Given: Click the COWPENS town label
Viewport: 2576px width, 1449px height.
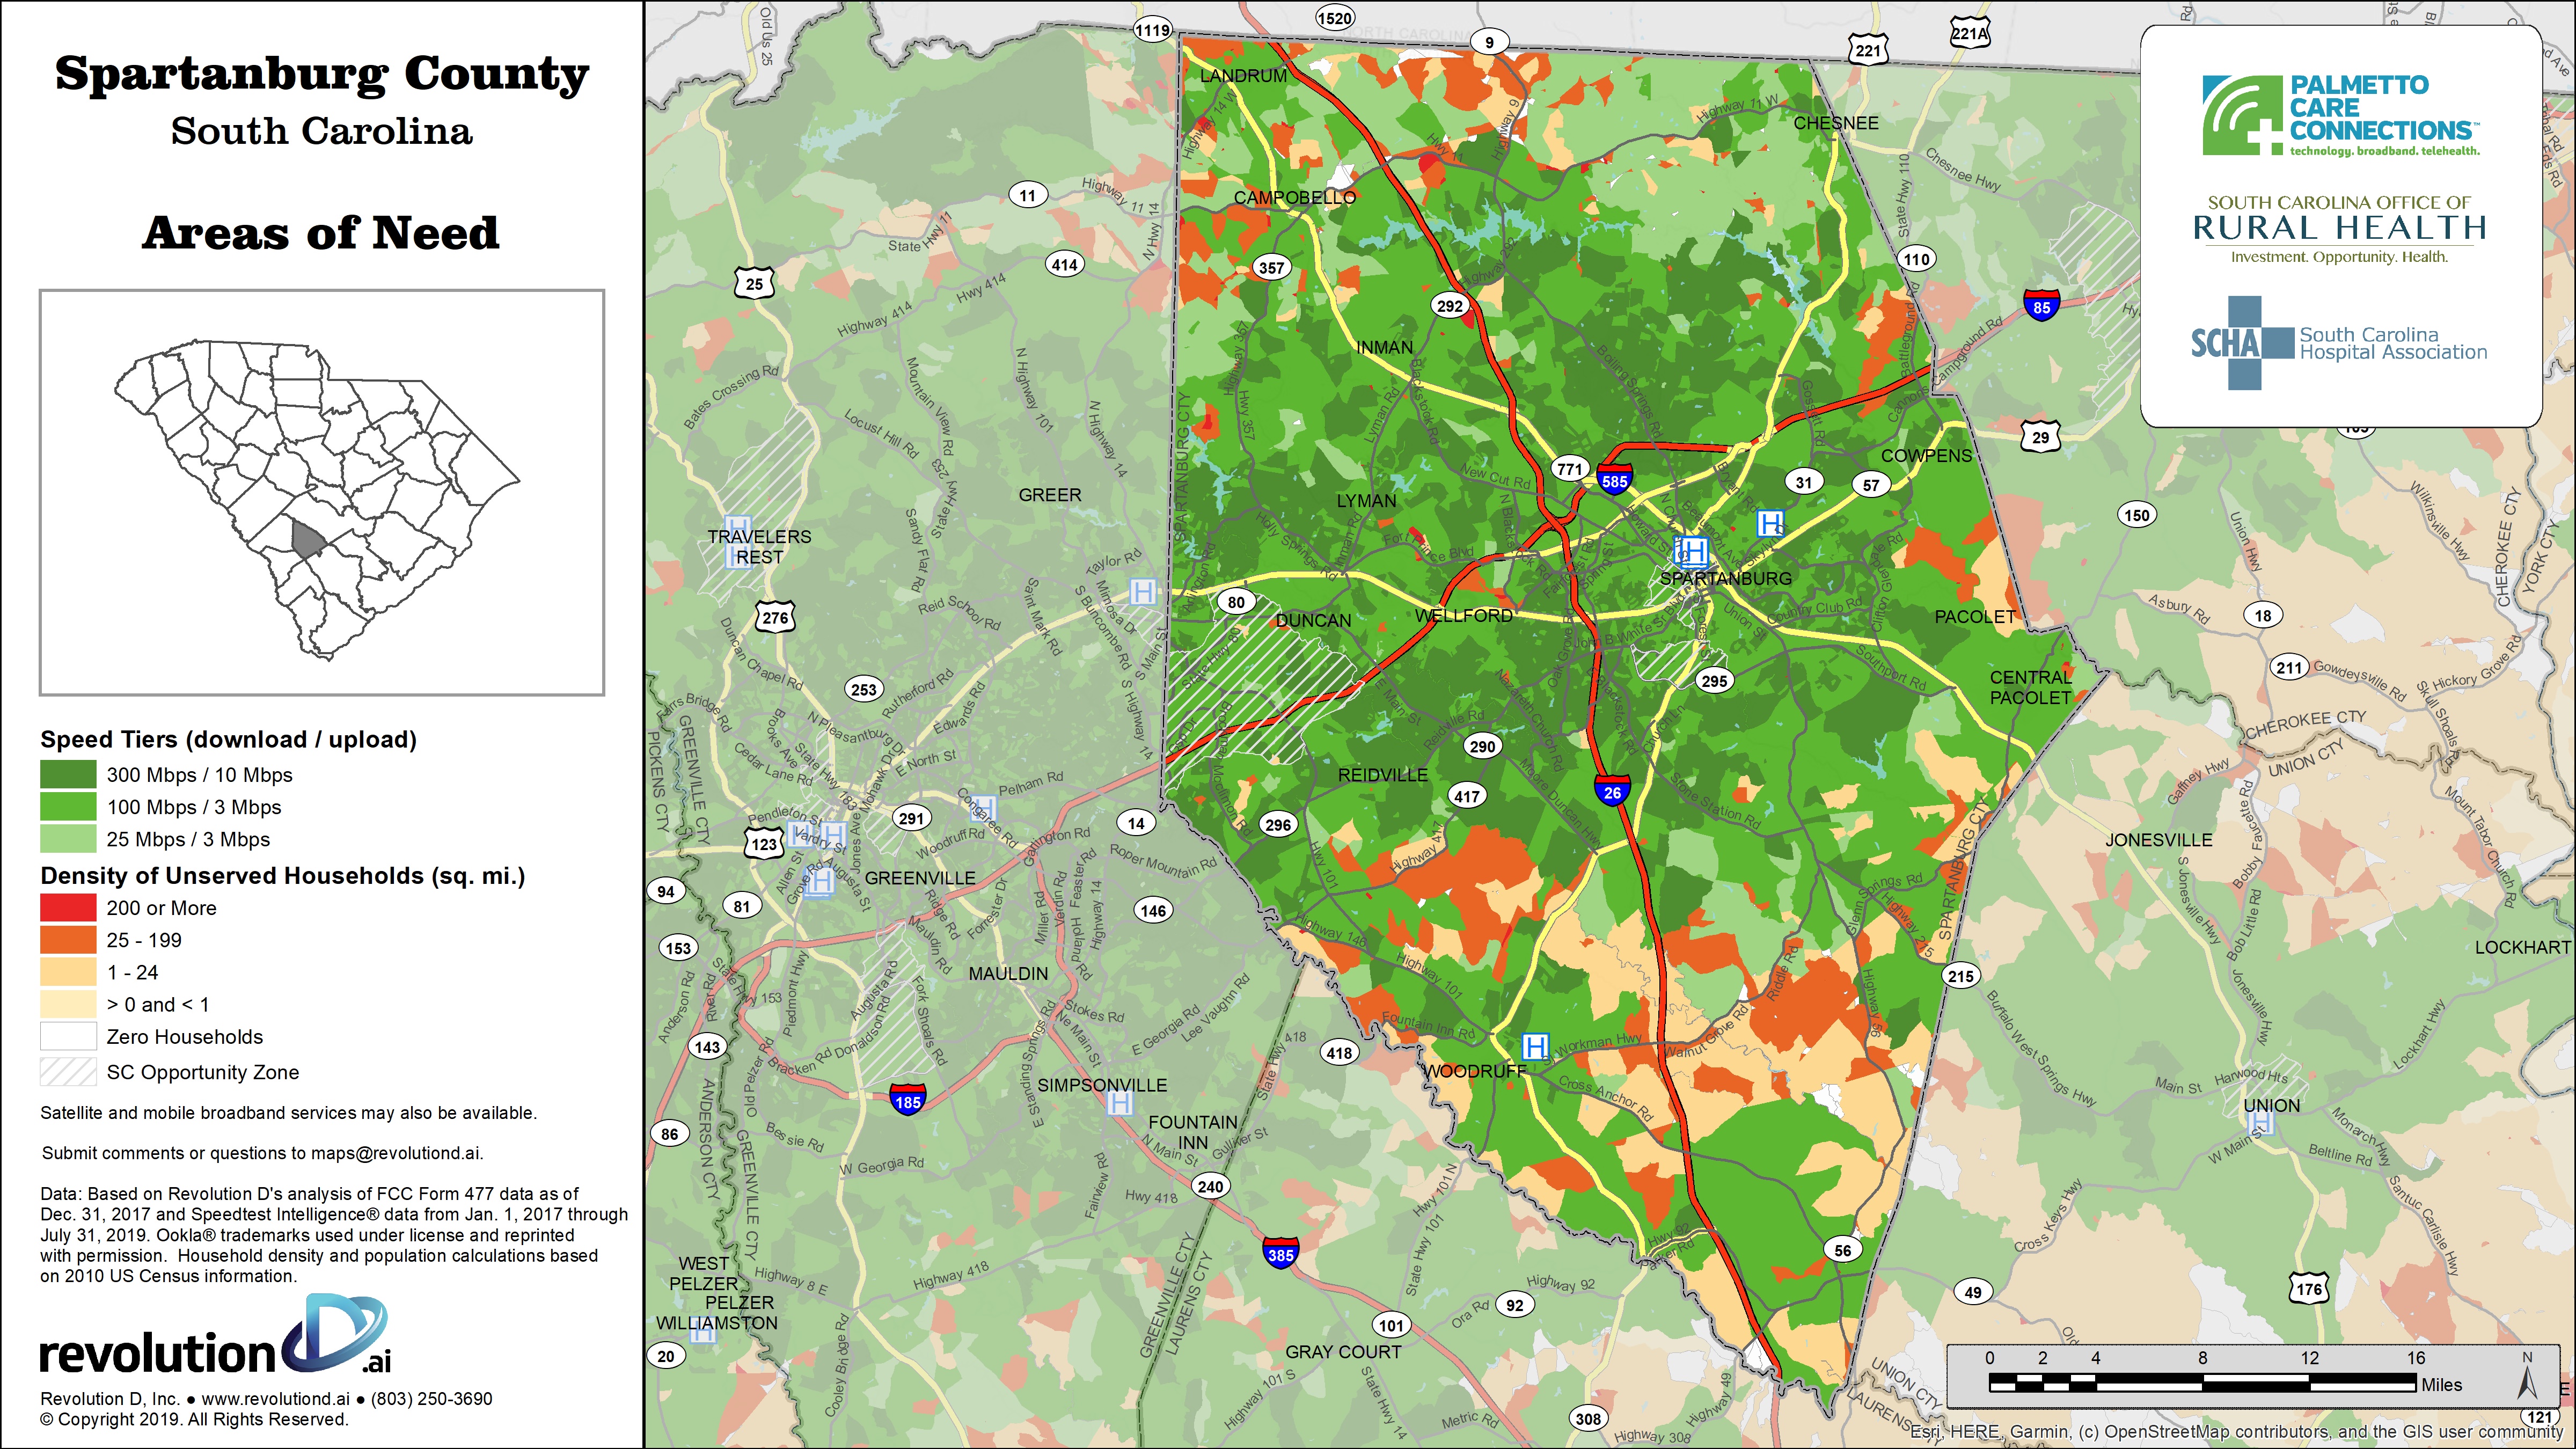Looking at the screenshot, I should click(x=1926, y=455).
